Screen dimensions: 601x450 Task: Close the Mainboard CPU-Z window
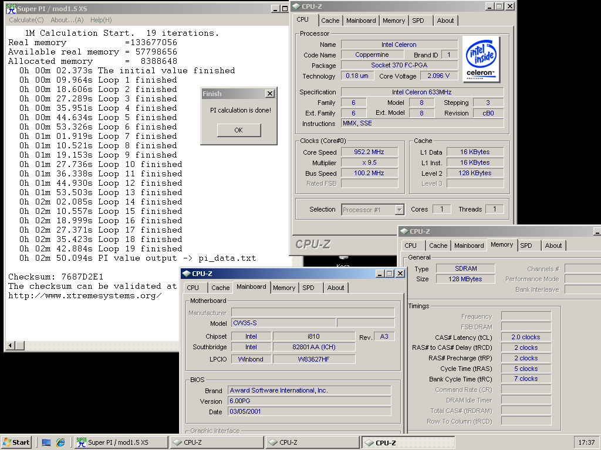(x=400, y=274)
